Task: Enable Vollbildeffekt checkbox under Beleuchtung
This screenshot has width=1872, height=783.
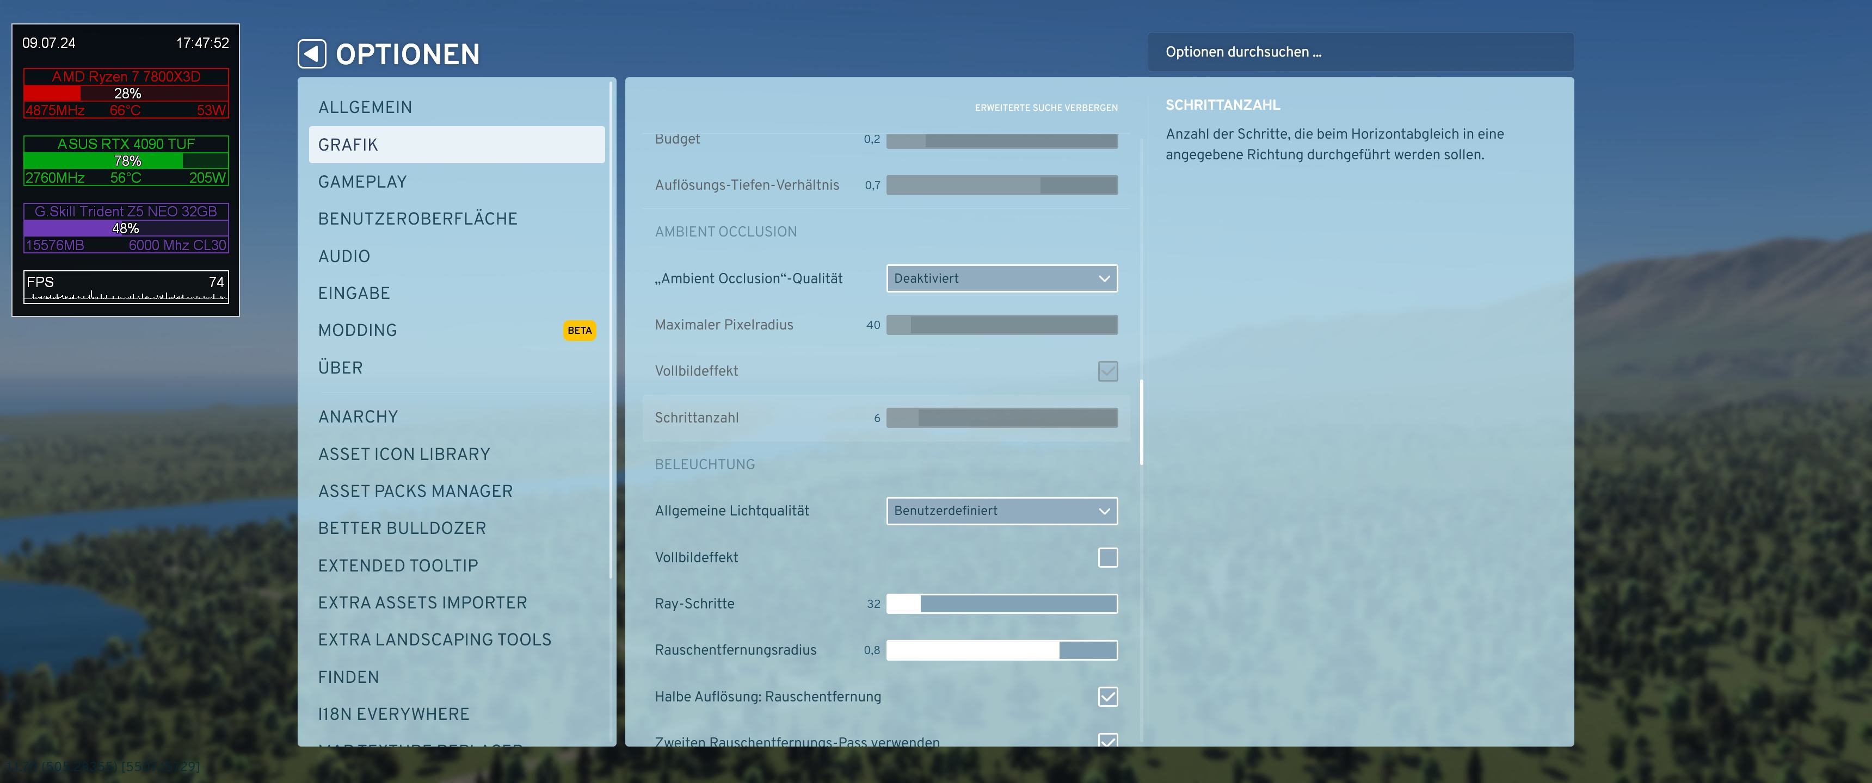Action: 1107,557
